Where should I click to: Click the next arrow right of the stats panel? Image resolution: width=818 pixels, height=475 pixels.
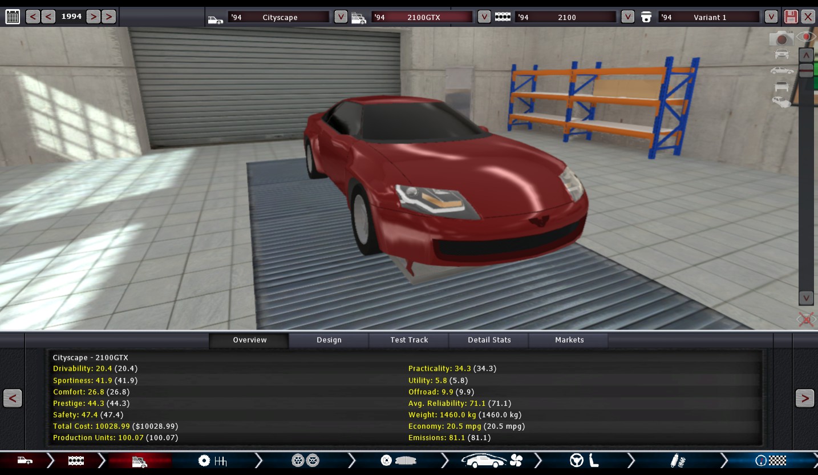tap(805, 398)
